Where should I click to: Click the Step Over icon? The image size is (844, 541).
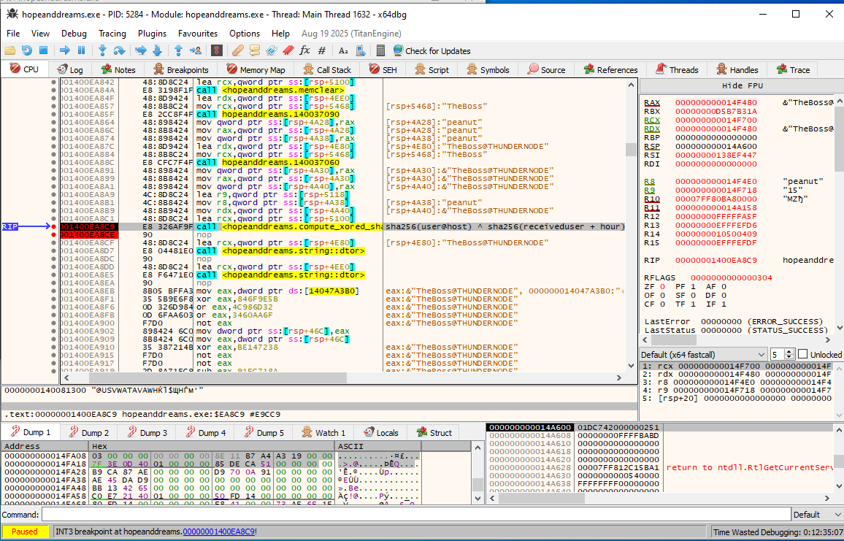pos(119,50)
